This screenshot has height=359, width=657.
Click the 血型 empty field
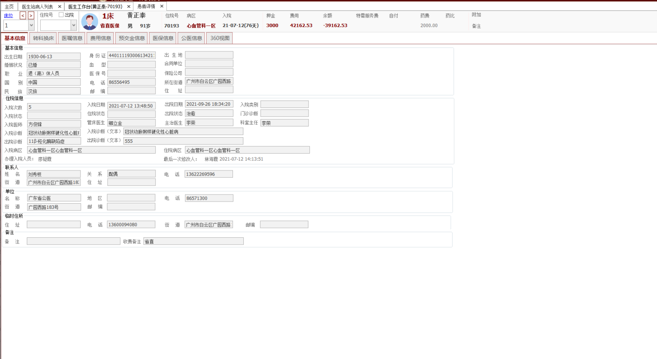131,64
